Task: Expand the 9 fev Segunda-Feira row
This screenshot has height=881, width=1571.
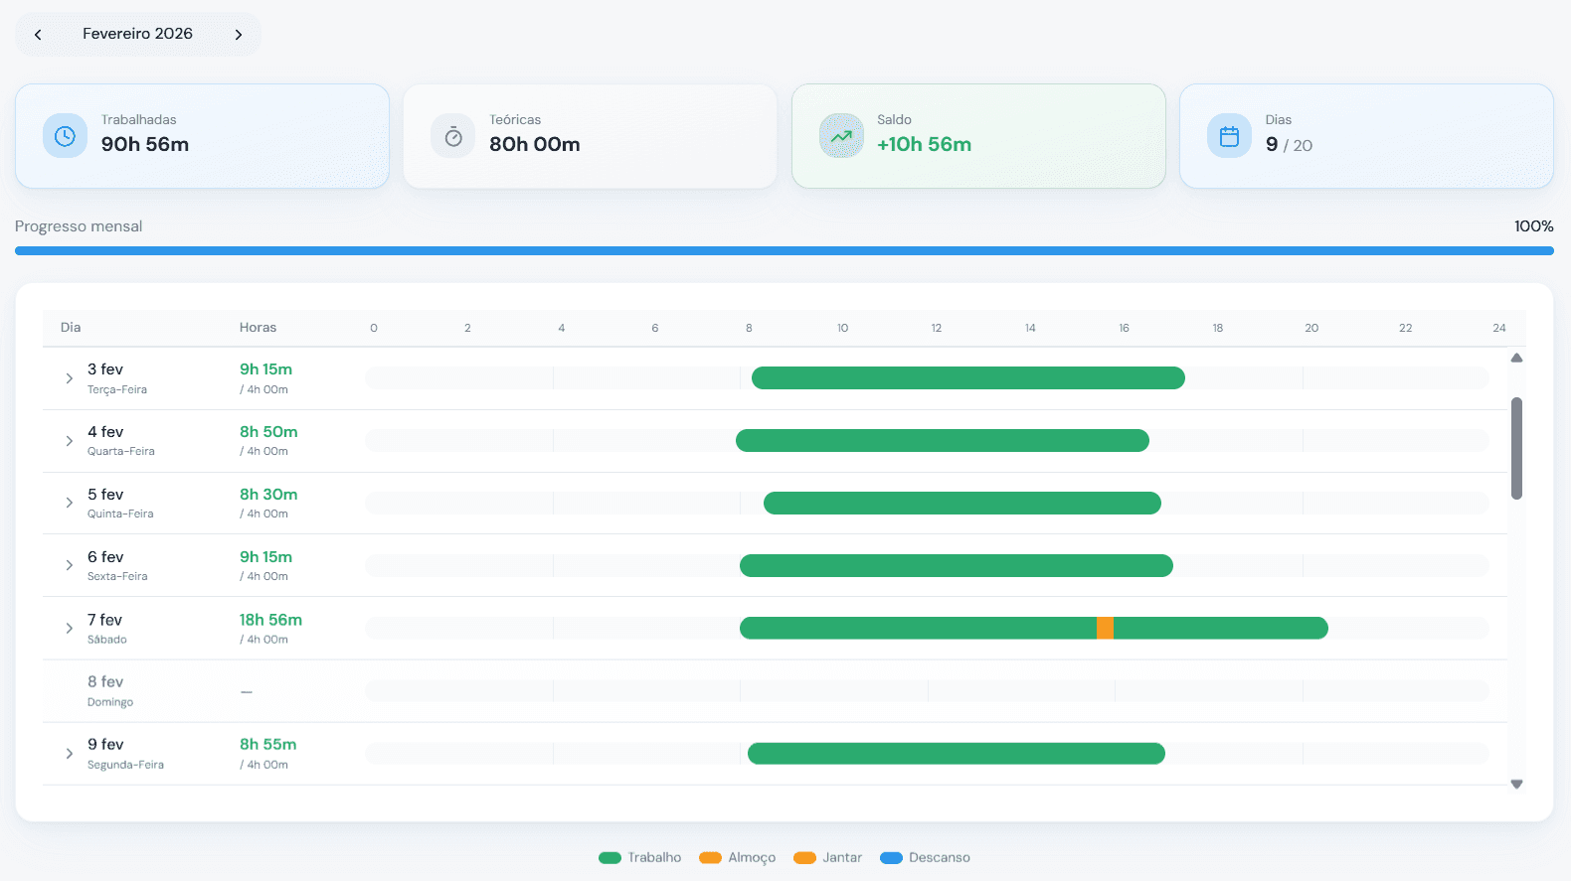Action: [69, 754]
